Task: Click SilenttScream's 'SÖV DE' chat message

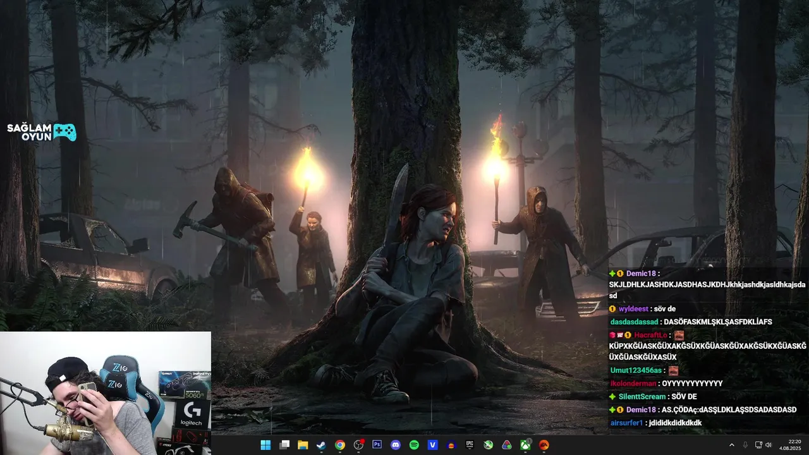Action: pyautogui.click(x=684, y=396)
